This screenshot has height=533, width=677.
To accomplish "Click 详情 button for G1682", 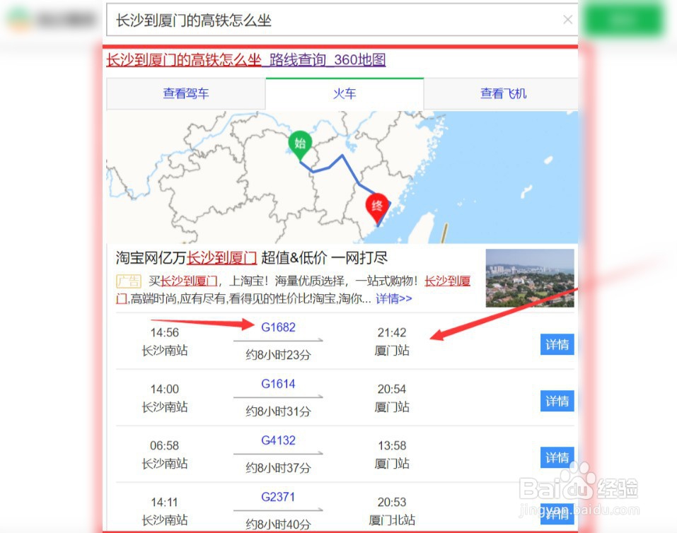I will [x=557, y=344].
